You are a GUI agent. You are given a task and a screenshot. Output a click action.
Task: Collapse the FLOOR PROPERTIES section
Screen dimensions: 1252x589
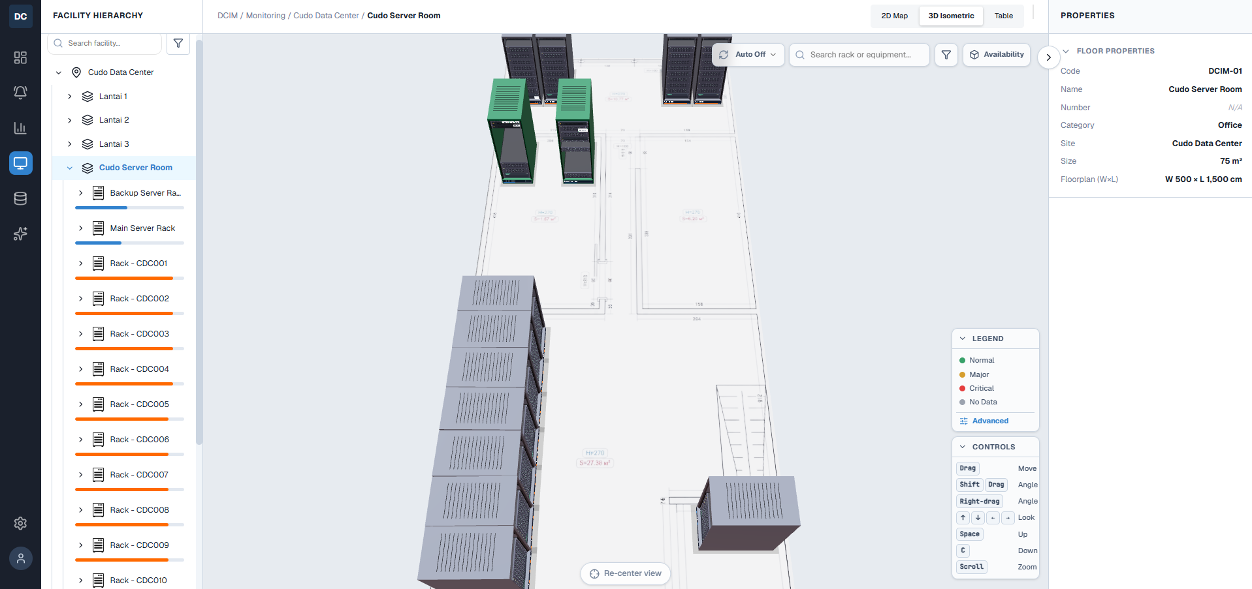[1066, 51]
